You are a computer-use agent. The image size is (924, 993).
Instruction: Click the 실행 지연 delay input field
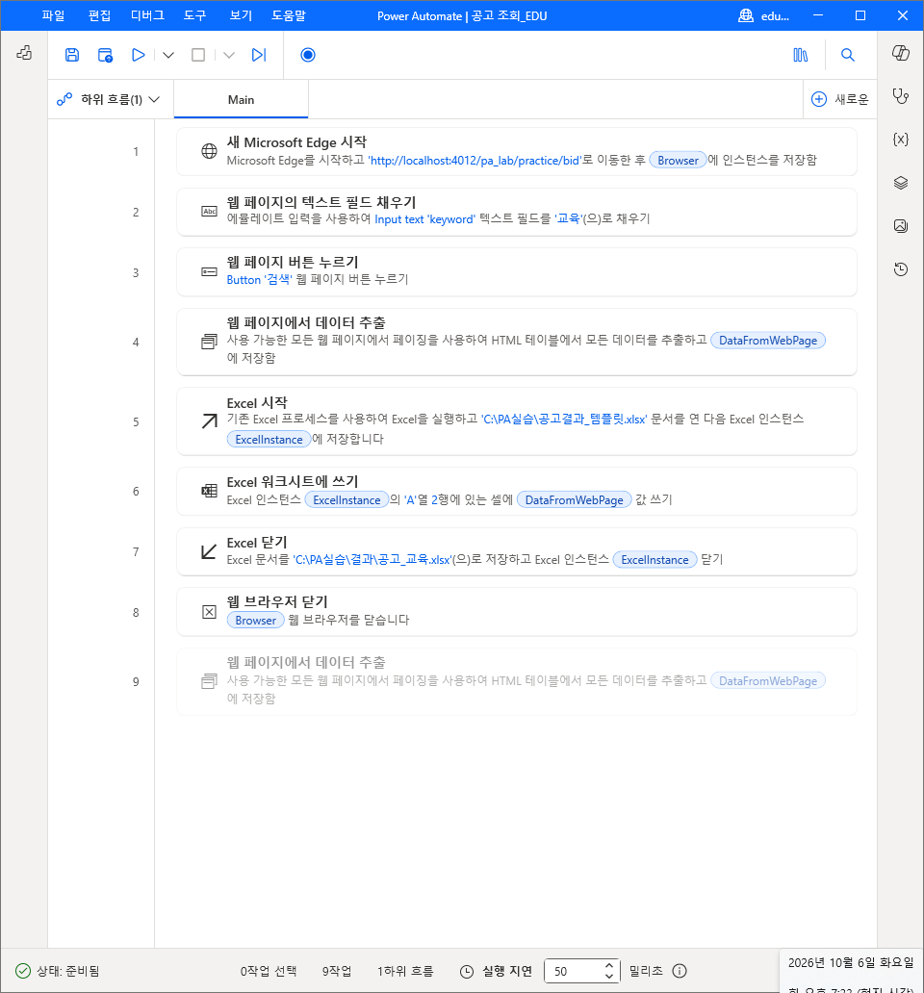pyautogui.click(x=573, y=971)
